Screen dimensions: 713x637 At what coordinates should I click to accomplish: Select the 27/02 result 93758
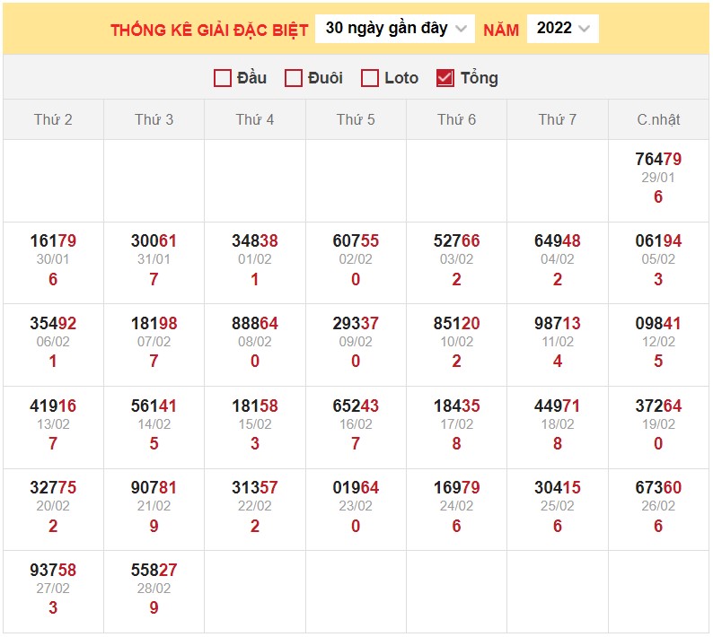point(53,571)
